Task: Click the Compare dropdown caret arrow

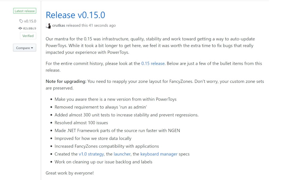Action: tap(32, 48)
